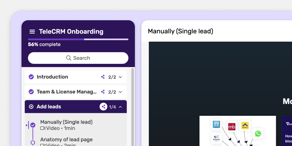This screenshot has width=292, height=146.
Task: Open the Team & License Management row
Action: click(76, 92)
